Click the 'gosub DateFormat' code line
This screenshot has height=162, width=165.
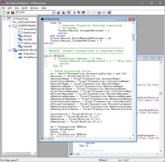click(62, 129)
